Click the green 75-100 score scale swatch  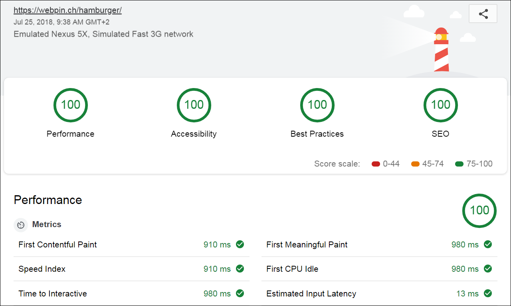point(459,164)
